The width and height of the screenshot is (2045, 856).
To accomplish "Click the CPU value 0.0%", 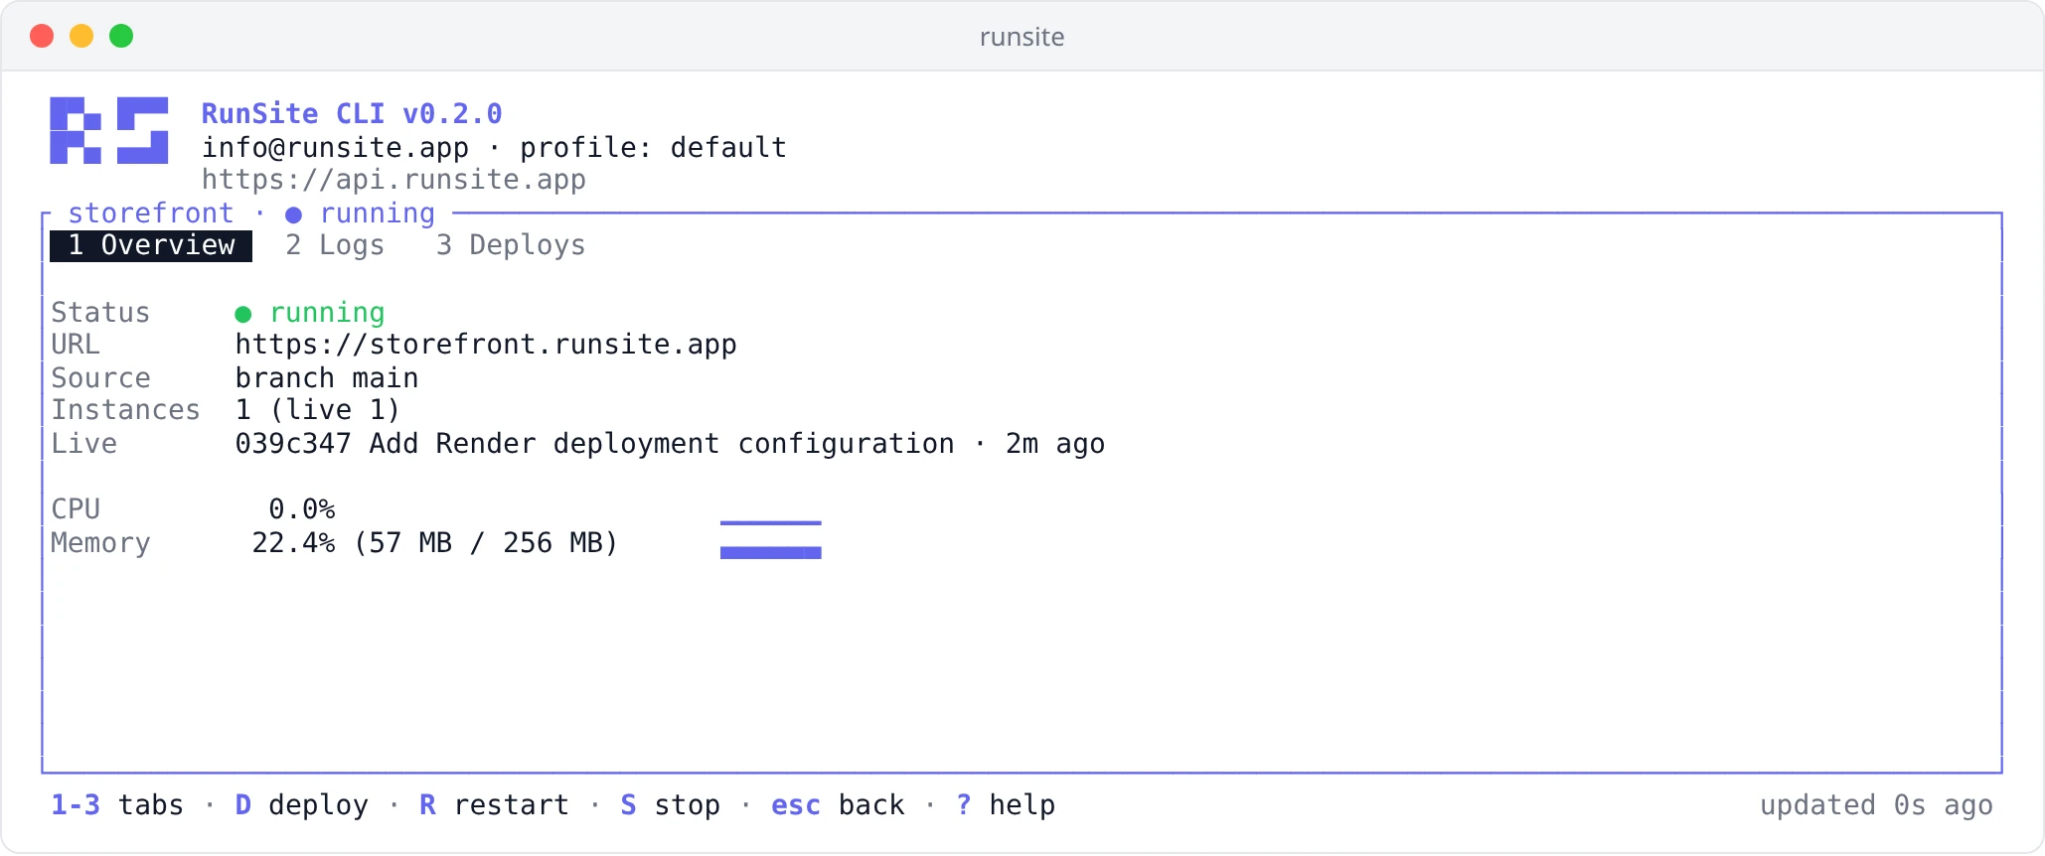I will pos(302,509).
